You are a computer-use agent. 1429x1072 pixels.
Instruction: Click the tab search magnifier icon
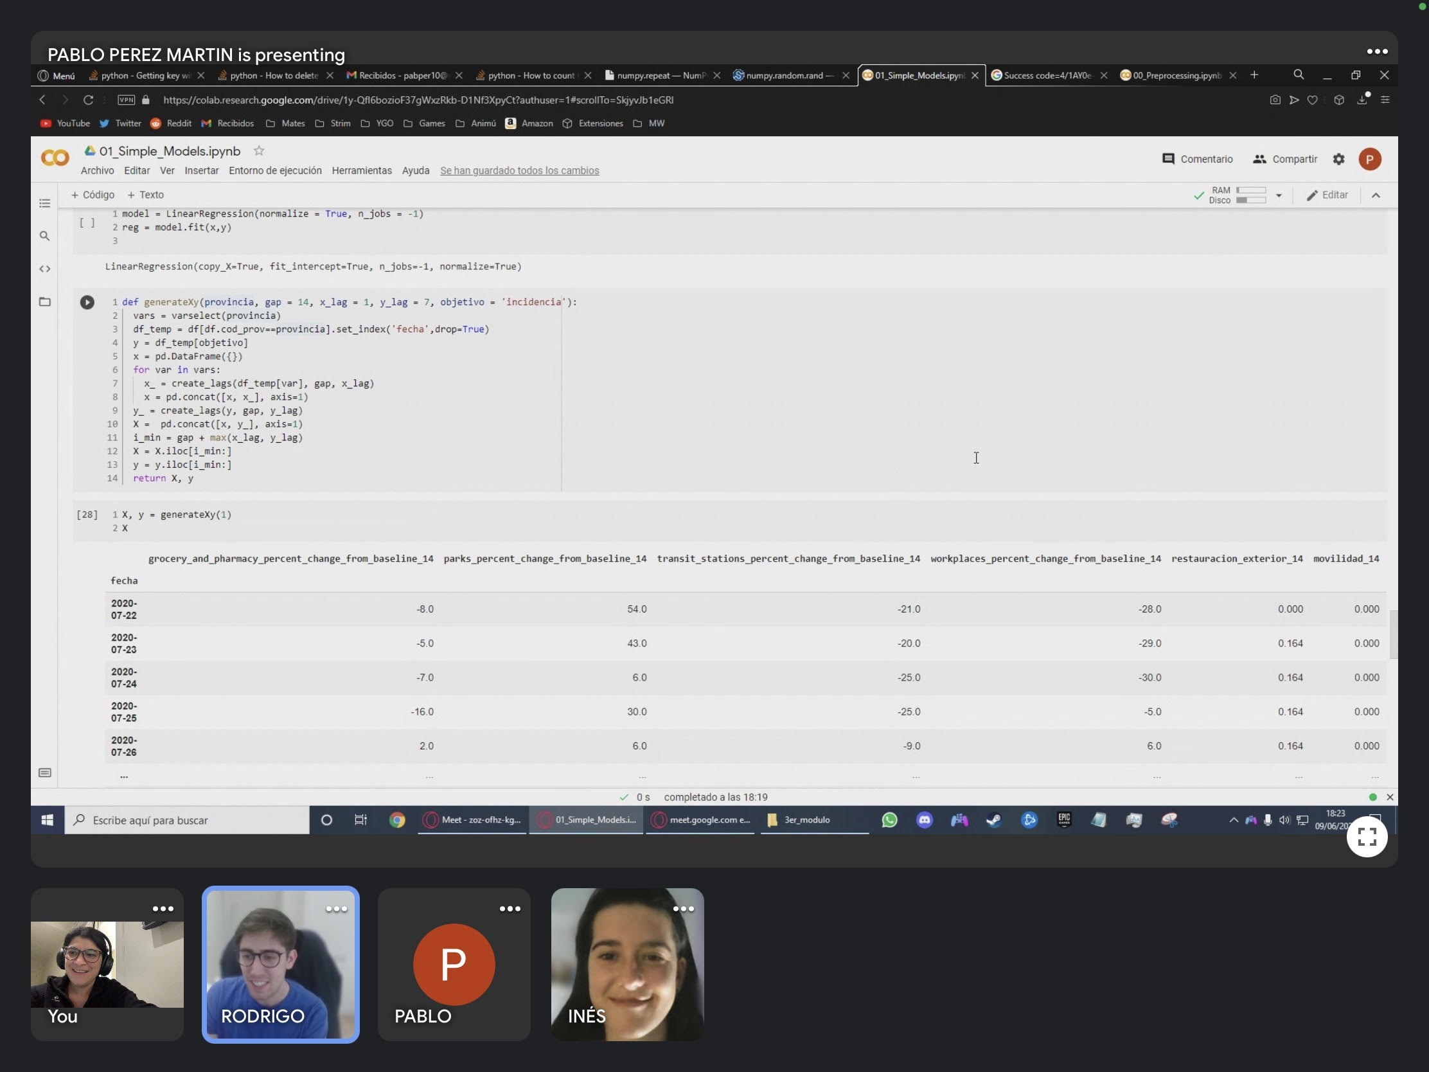(x=1299, y=75)
